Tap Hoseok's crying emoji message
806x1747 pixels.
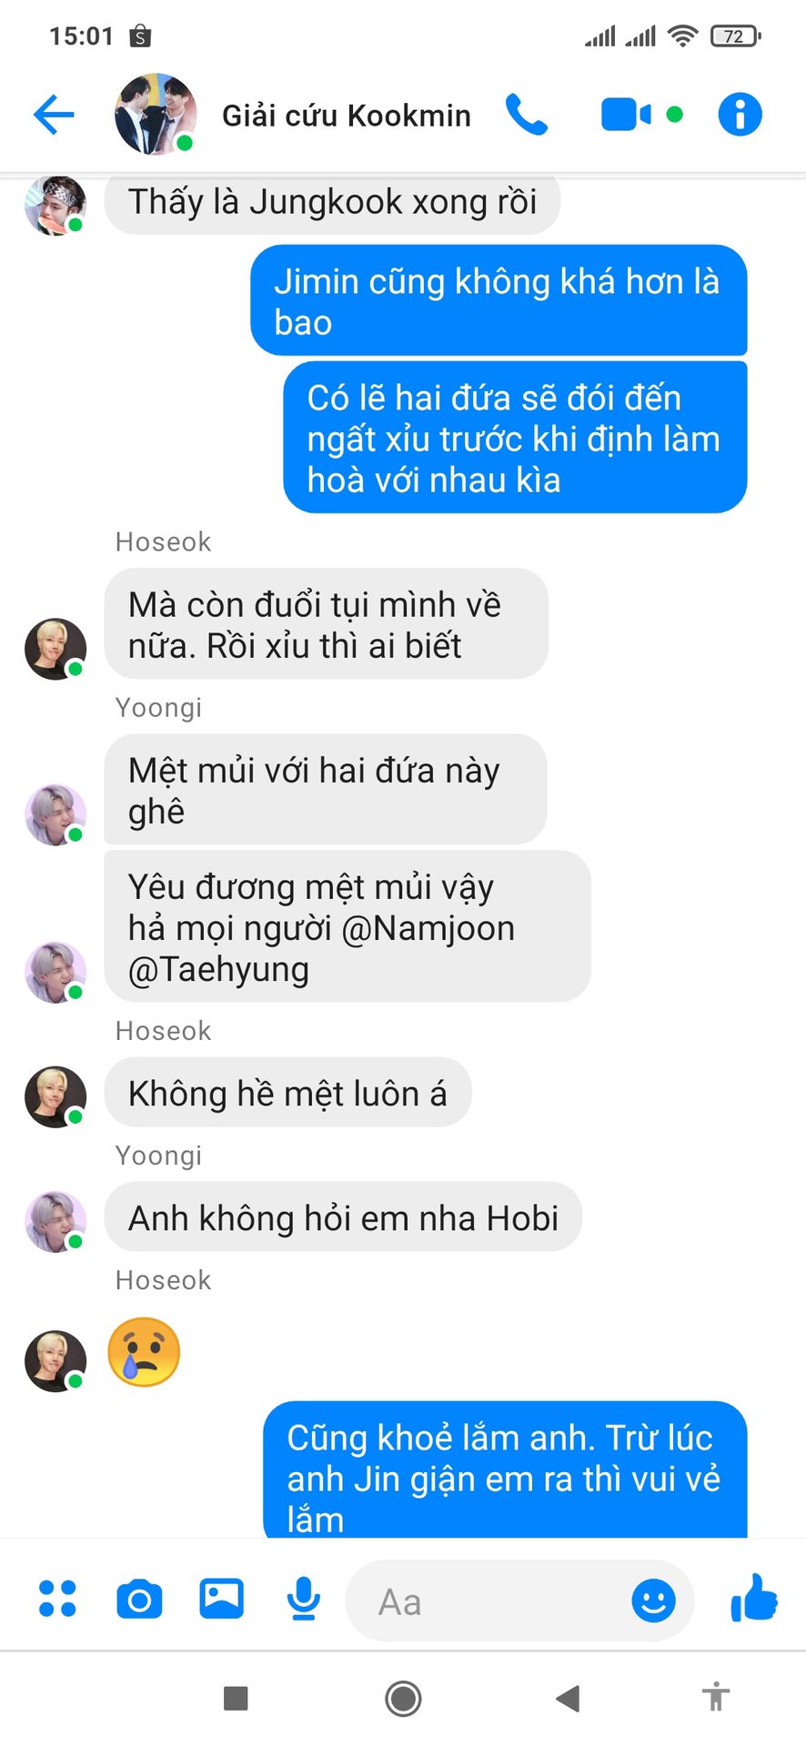click(144, 1352)
